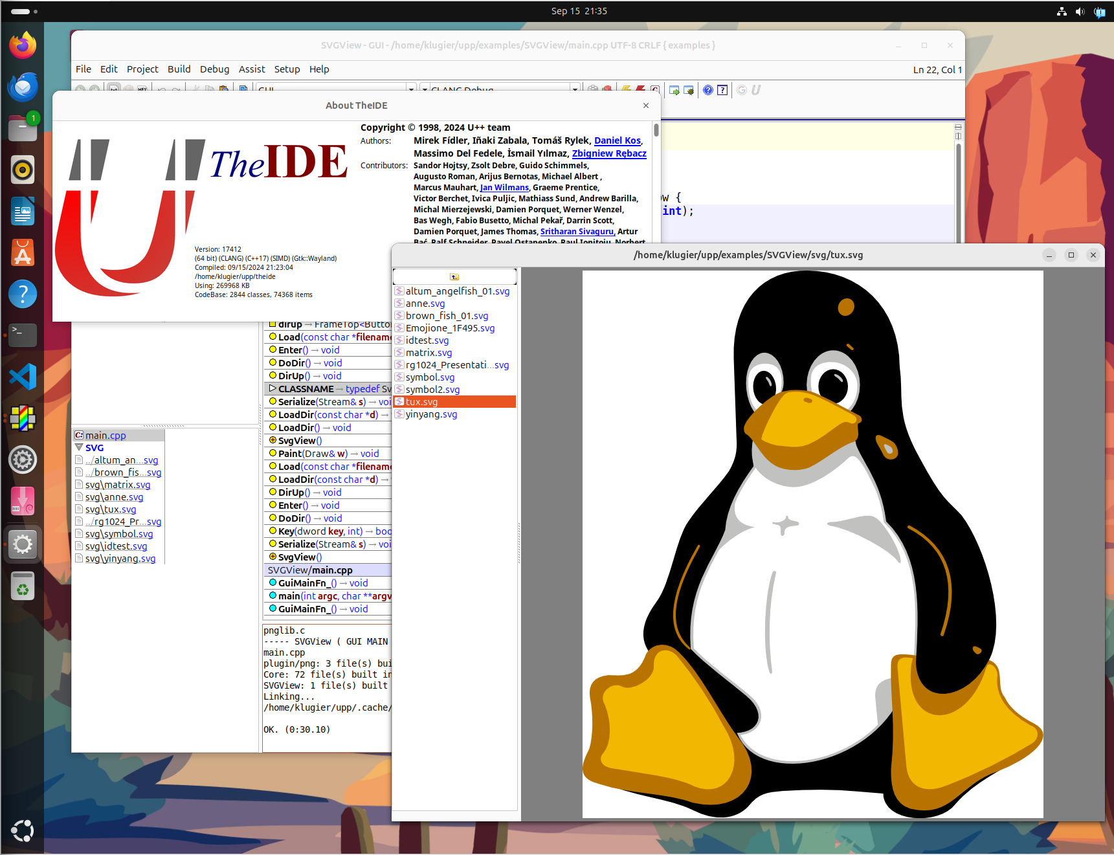Click the Daniel Kos author link
The height and width of the screenshot is (855, 1114).
coord(617,140)
